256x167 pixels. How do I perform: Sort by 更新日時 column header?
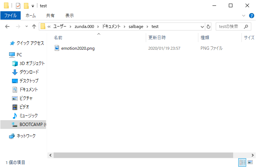pos(157,38)
